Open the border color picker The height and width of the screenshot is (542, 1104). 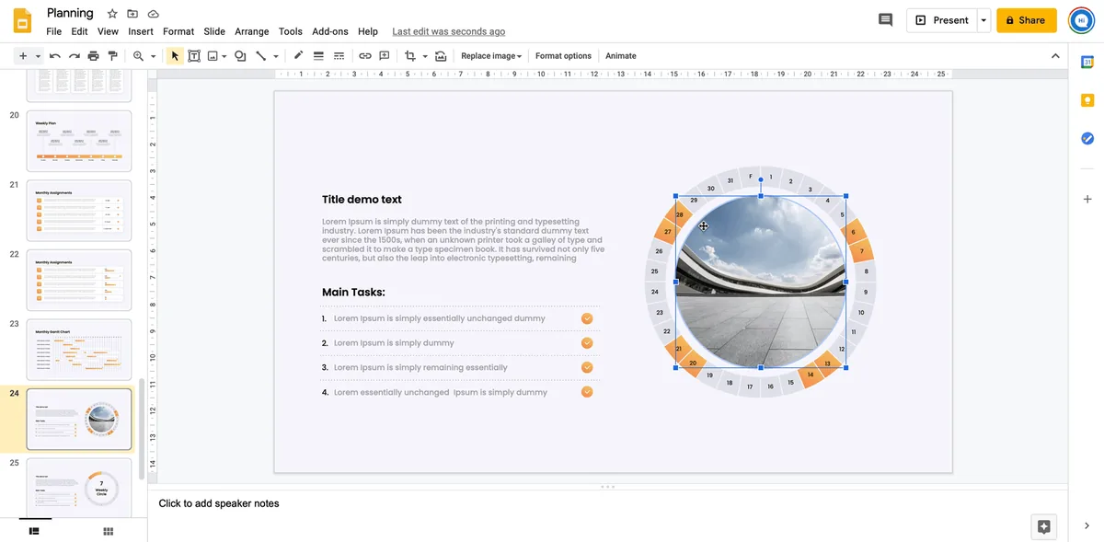coord(298,56)
